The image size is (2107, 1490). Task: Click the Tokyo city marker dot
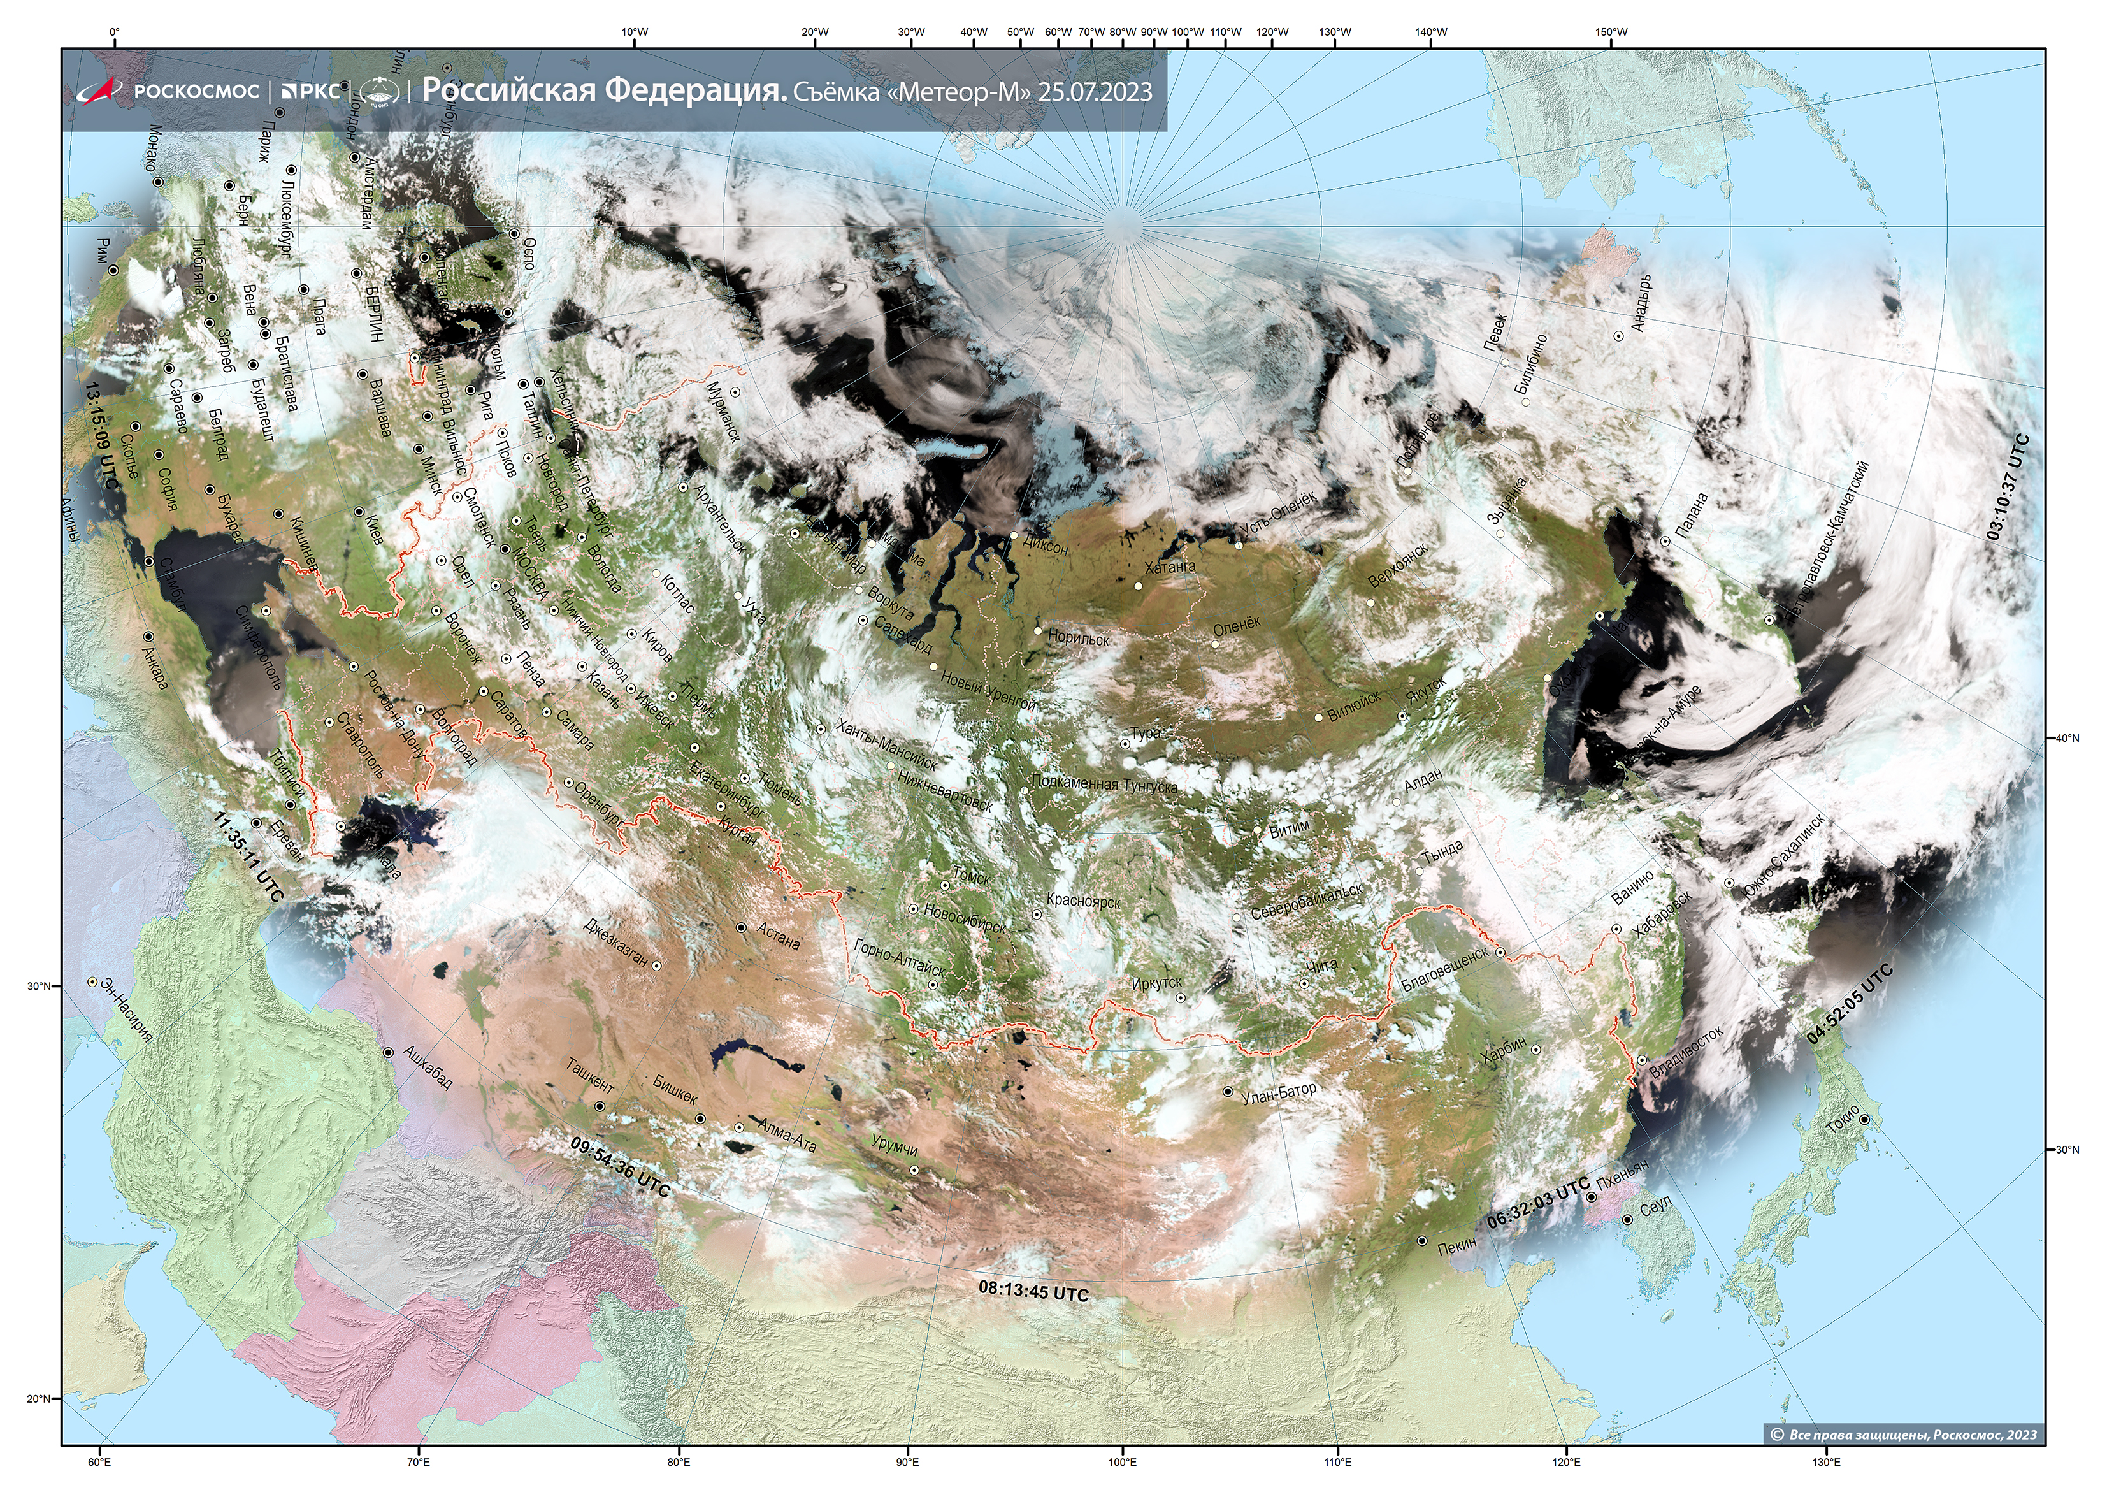[1864, 1120]
